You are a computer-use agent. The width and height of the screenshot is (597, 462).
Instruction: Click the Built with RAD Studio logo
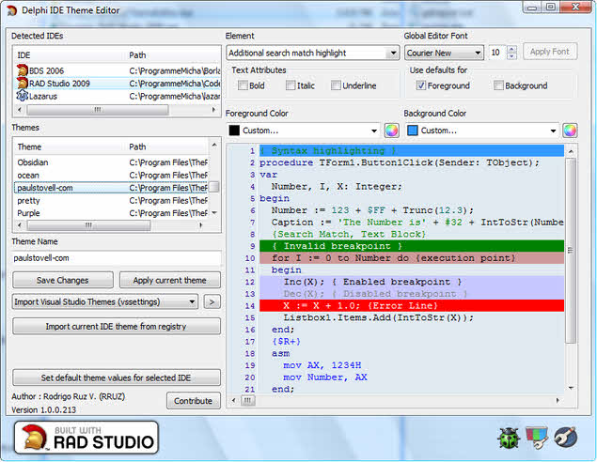86,438
